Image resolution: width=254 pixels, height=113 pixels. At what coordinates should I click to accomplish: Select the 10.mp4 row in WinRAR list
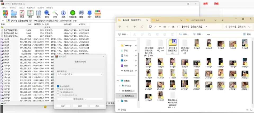(45, 66)
